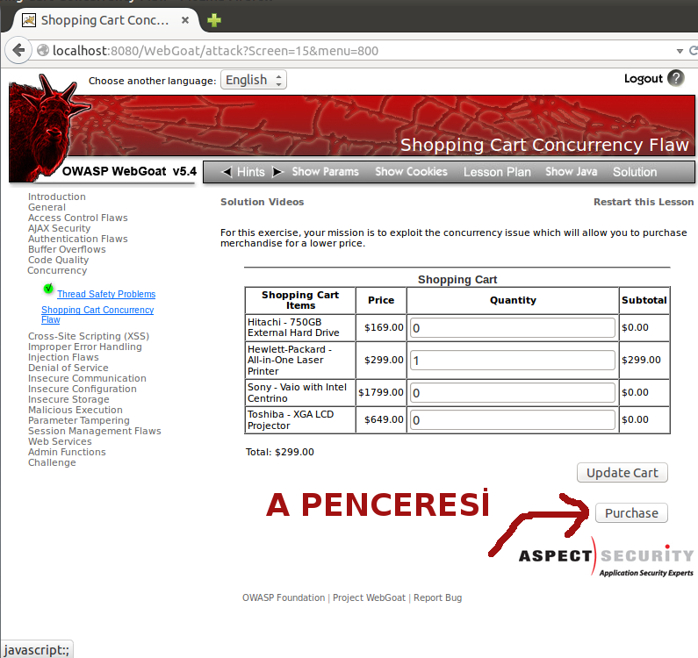Click the Hewlett-Packard printer quantity field

point(513,361)
